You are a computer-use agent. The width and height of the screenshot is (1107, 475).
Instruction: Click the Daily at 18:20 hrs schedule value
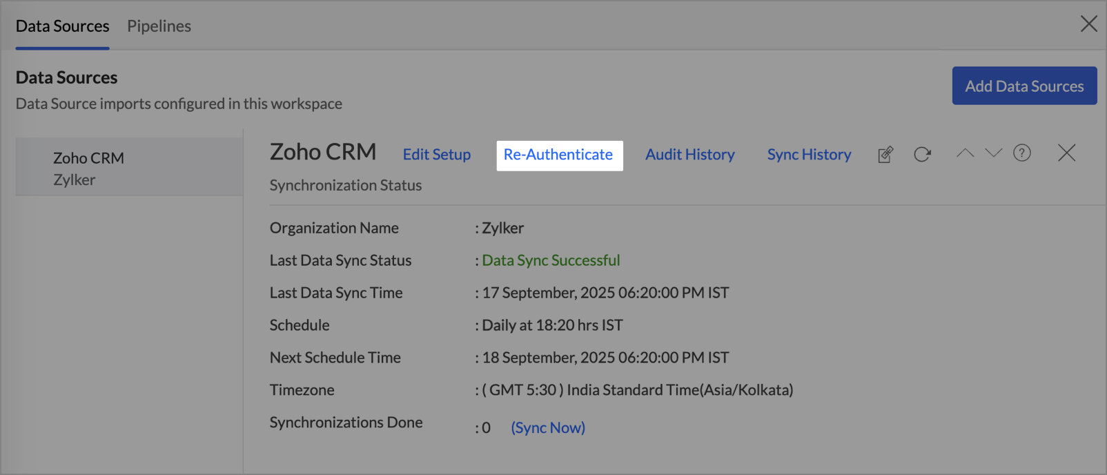pyautogui.click(x=552, y=325)
